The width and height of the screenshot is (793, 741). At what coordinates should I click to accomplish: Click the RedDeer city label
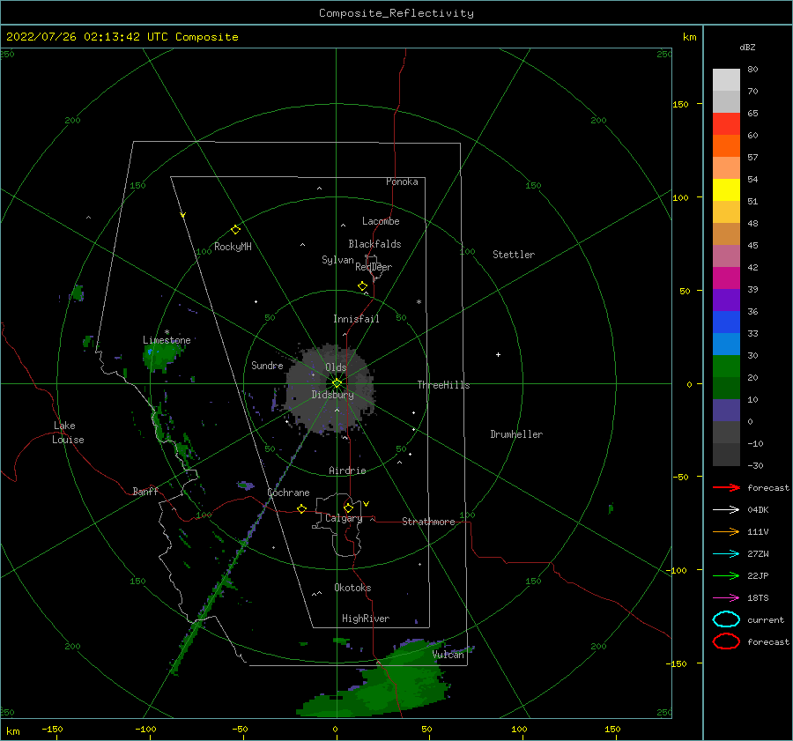pos(374,267)
